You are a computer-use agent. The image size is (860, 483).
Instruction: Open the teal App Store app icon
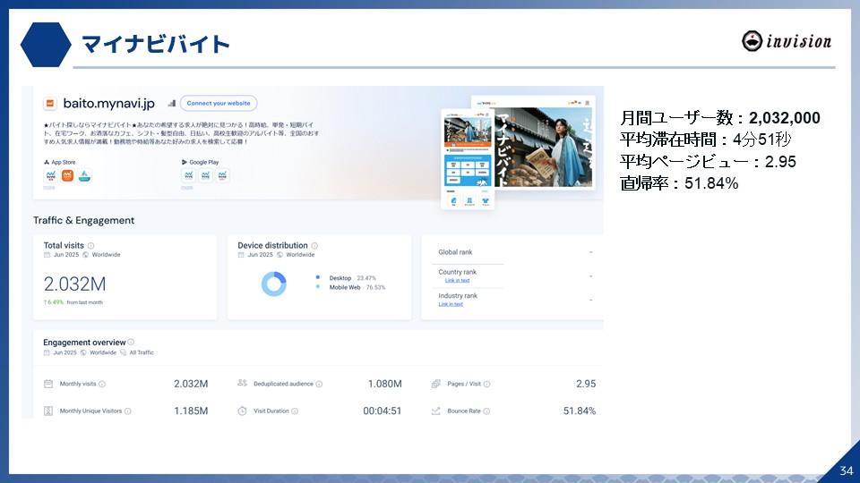[84, 175]
